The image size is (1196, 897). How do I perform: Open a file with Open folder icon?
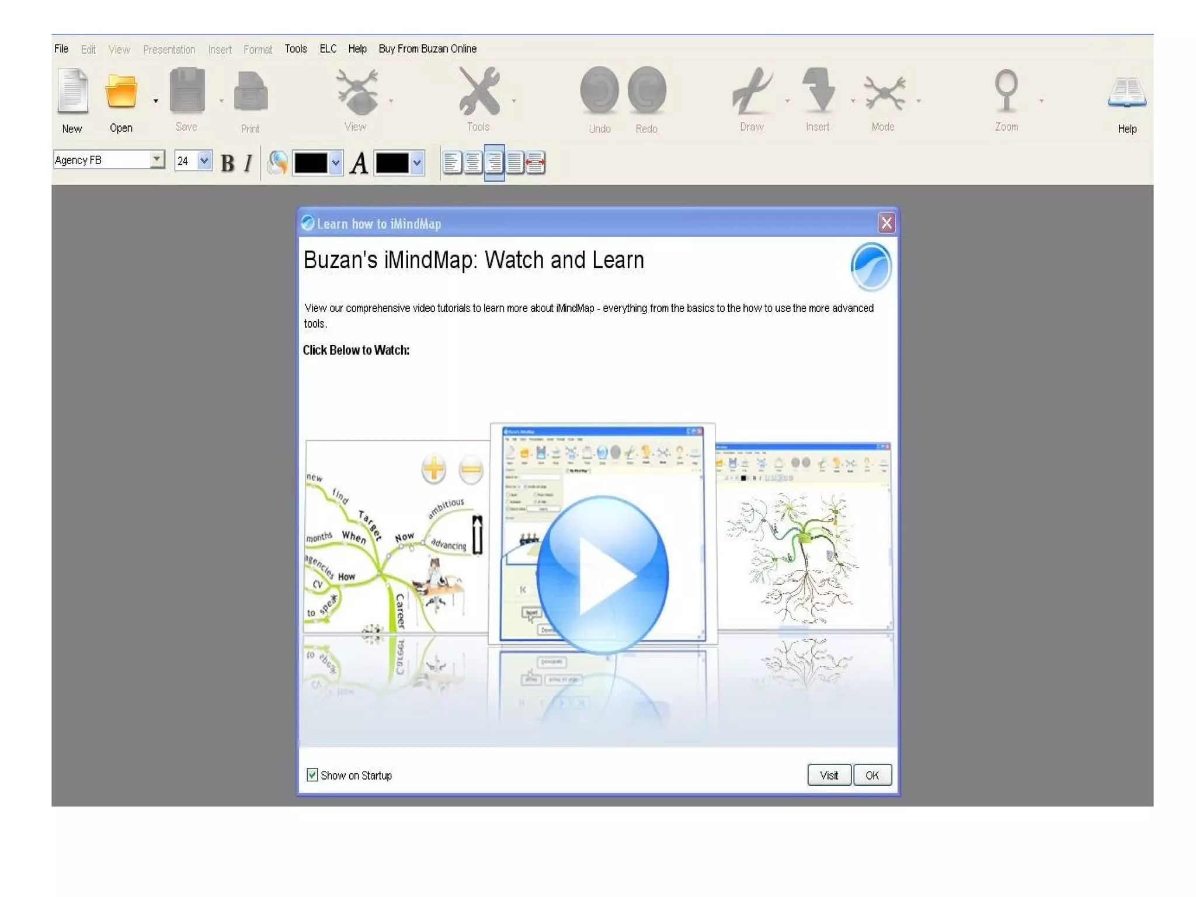click(x=121, y=92)
